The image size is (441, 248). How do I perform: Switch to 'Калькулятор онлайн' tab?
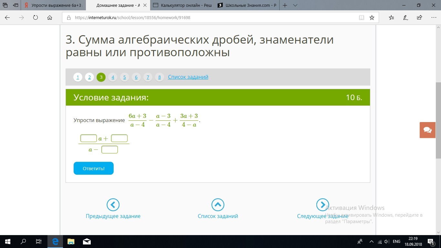point(182,5)
